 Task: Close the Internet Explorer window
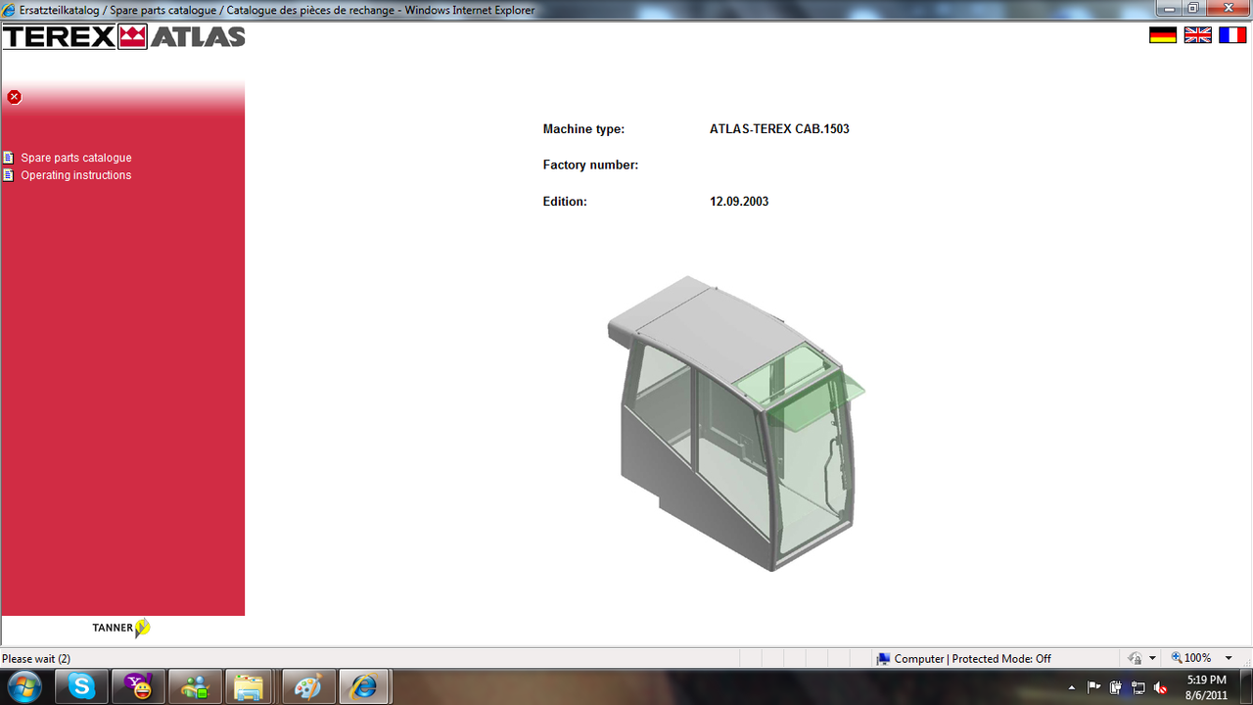(x=1228, y=8)
